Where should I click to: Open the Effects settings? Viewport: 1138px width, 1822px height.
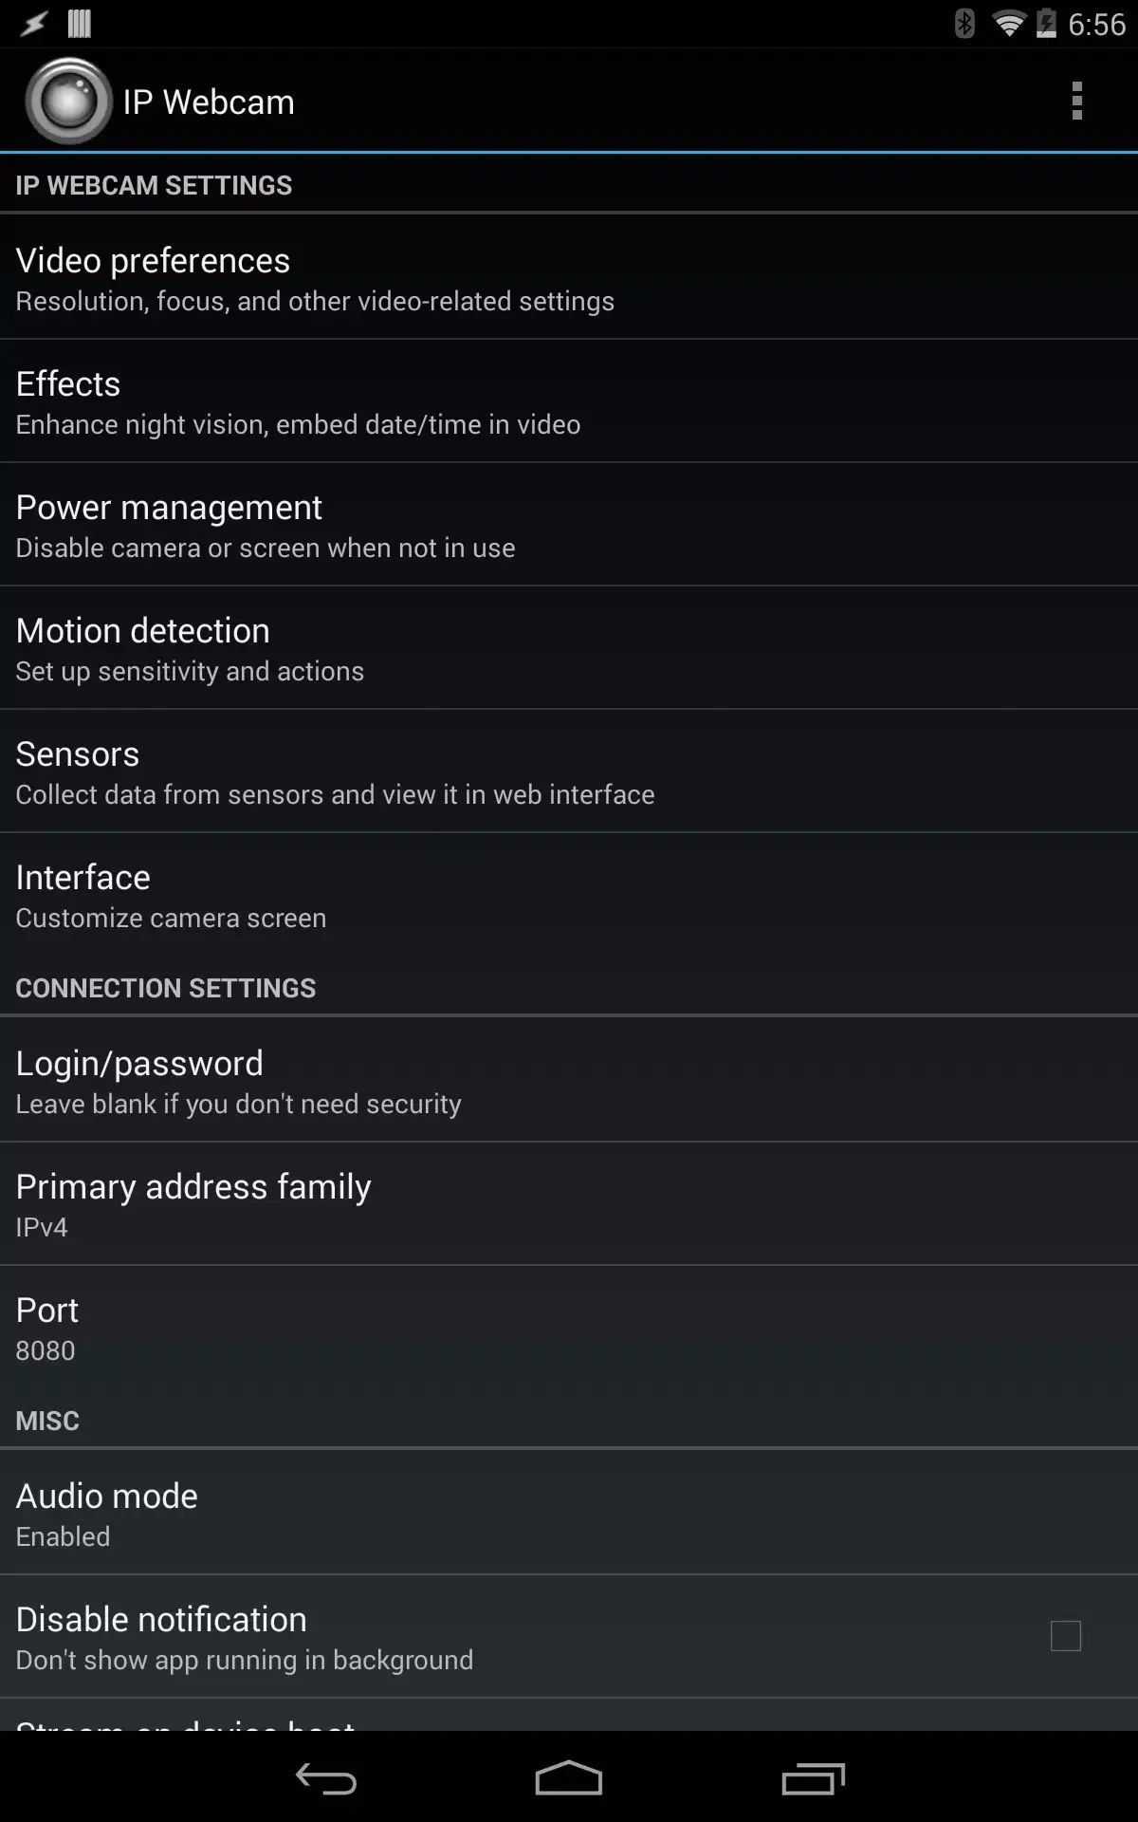569,400
